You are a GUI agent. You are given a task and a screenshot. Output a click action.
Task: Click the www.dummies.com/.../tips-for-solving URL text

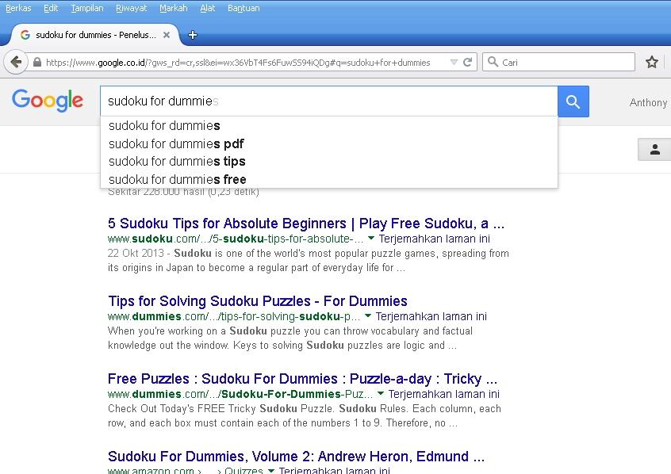coord(234,316)
